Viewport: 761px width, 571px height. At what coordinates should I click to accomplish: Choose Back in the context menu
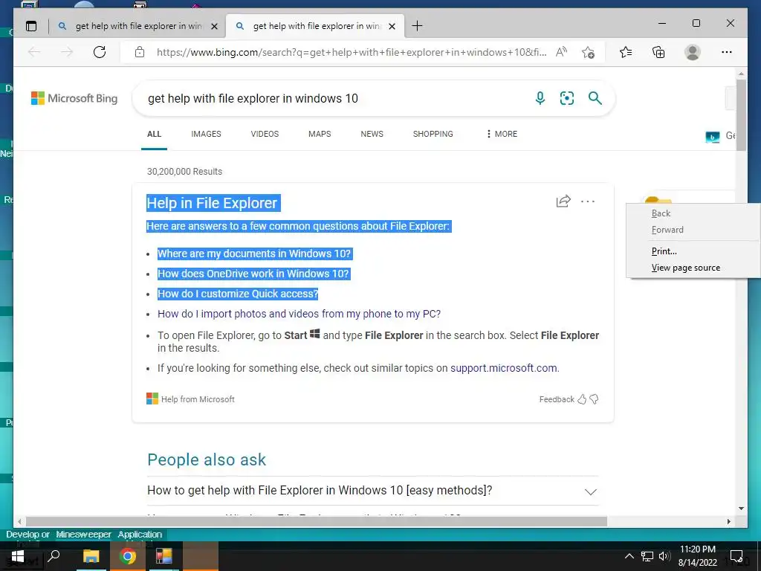[694, 213]
